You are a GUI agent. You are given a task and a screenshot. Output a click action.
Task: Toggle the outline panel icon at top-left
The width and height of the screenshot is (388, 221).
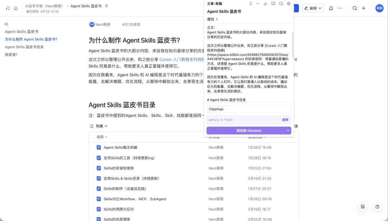tap(8, 8)
